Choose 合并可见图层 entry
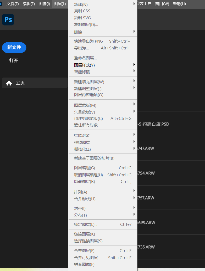 [103, 258]
